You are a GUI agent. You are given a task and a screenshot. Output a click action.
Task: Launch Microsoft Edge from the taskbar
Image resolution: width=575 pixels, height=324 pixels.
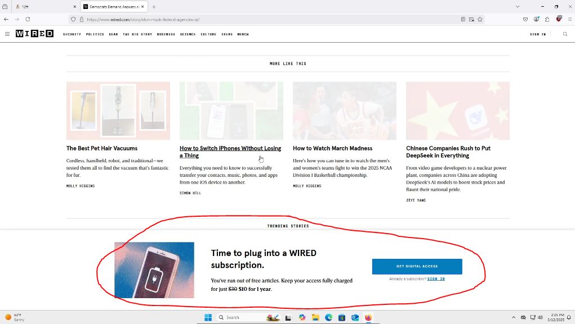(328, 317)
